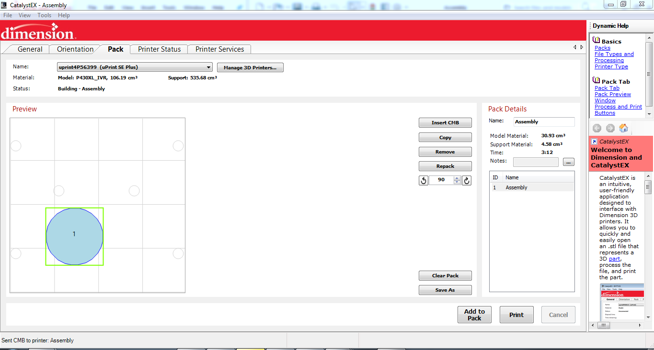Click the Add to Pack button

(474, 315)
